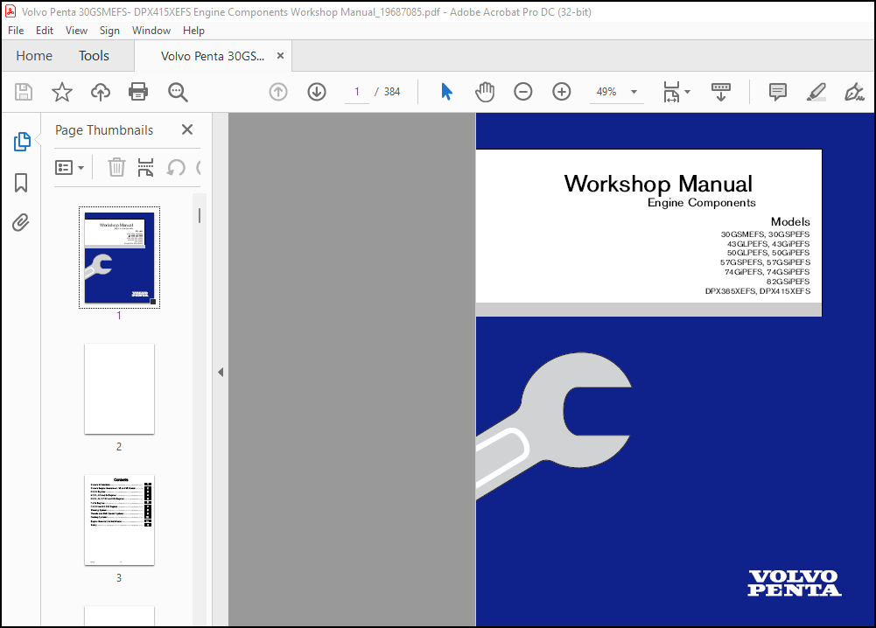Viewport: 876px width, 628px height.
Task: Add a comment with speech bubble icon
Action: pyautogui.click(x=778, y=92)
